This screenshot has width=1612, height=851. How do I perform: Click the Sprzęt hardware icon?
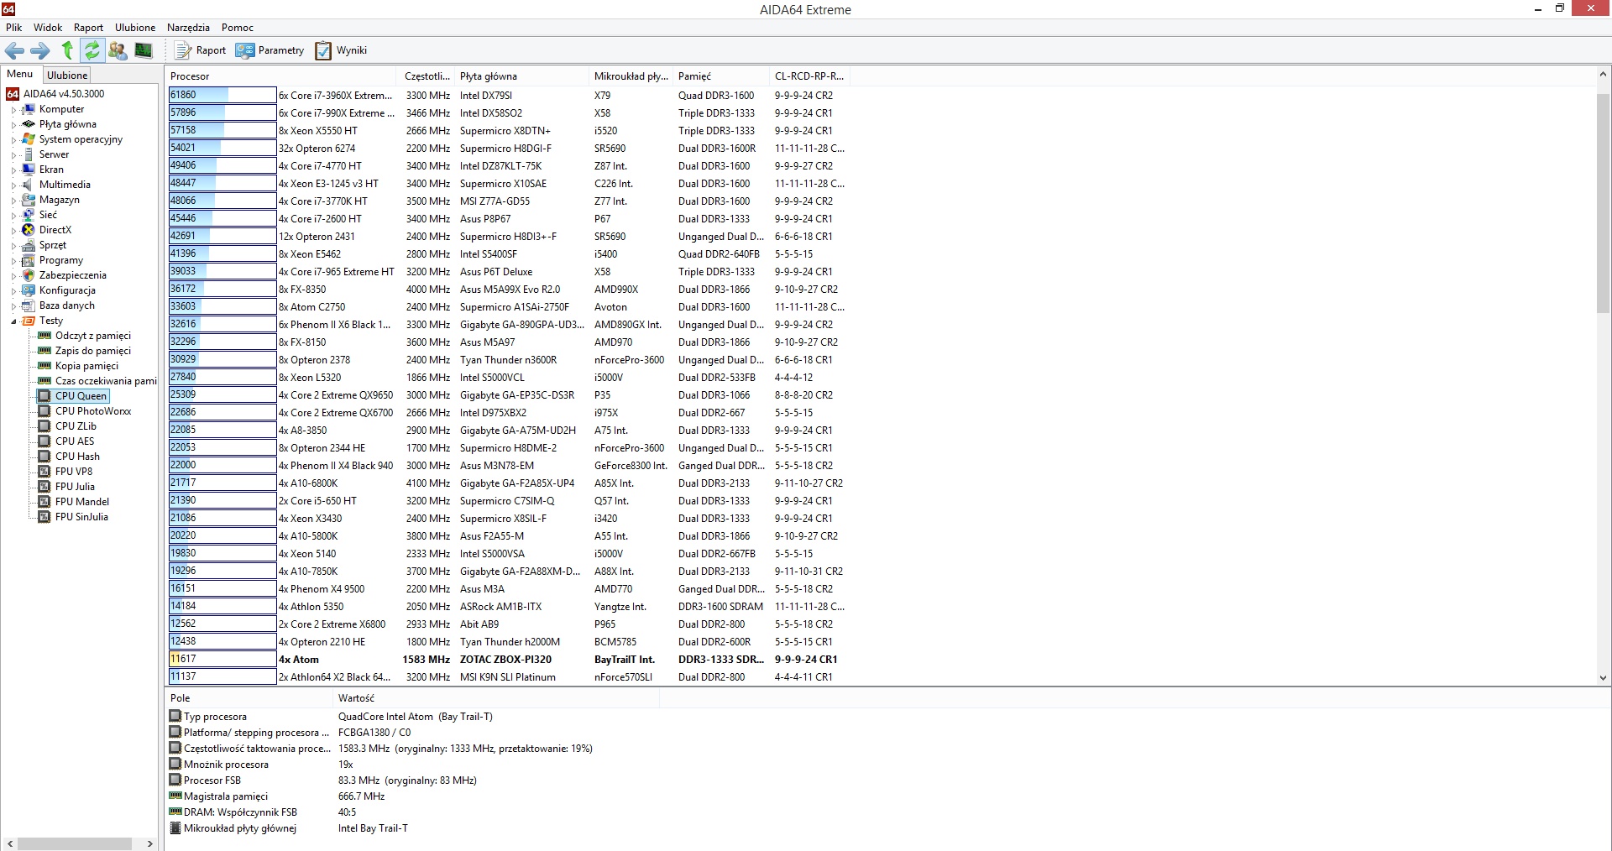coord(29,245)
